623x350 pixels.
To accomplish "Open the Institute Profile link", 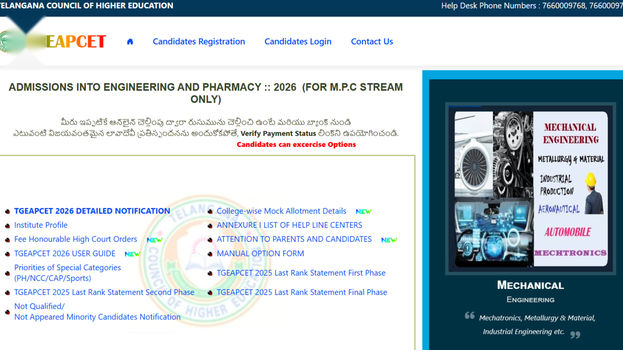I will click(41, 225).
